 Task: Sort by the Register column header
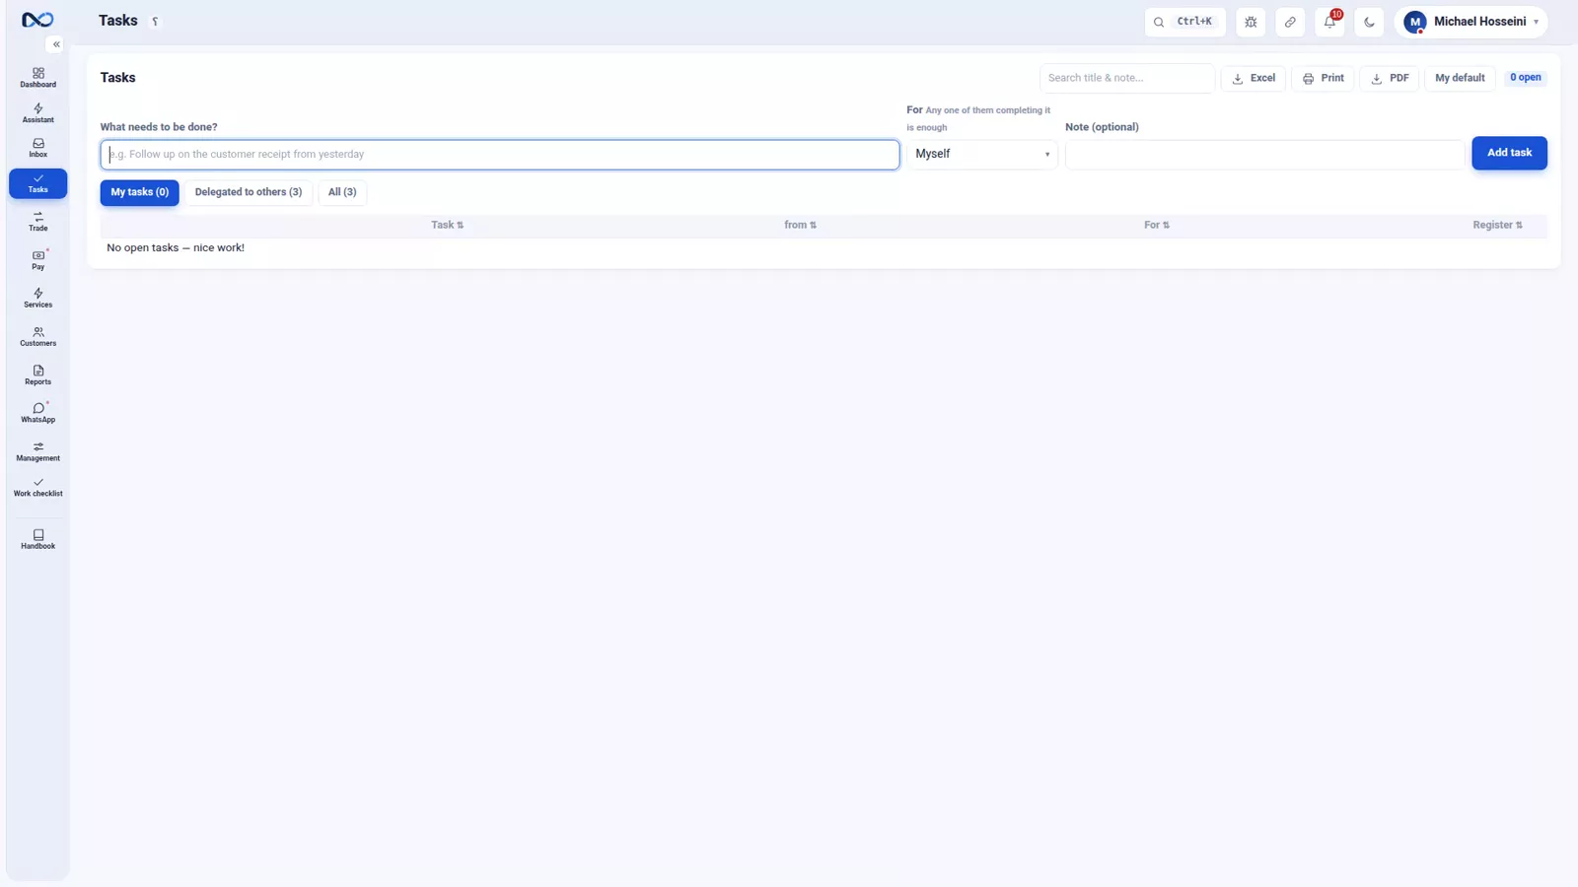1497,226
